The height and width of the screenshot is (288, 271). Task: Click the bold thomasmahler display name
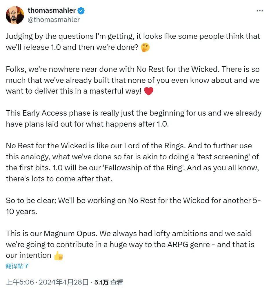[52, 10]
